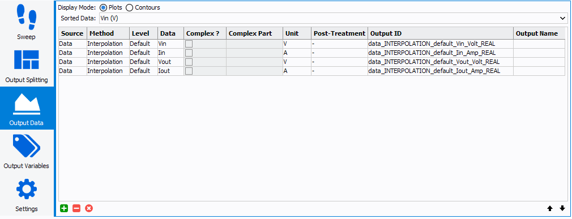The image size is (572, 219).
Task: Open the Settings gear icon
Action: click(x=27, y=190)
